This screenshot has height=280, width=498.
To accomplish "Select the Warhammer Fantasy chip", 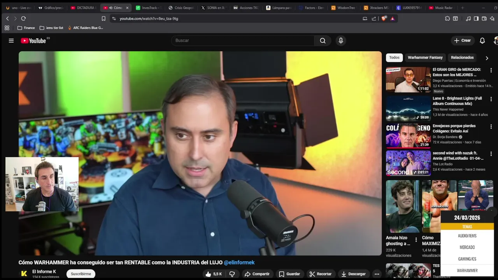I will (x=425, y=58).
